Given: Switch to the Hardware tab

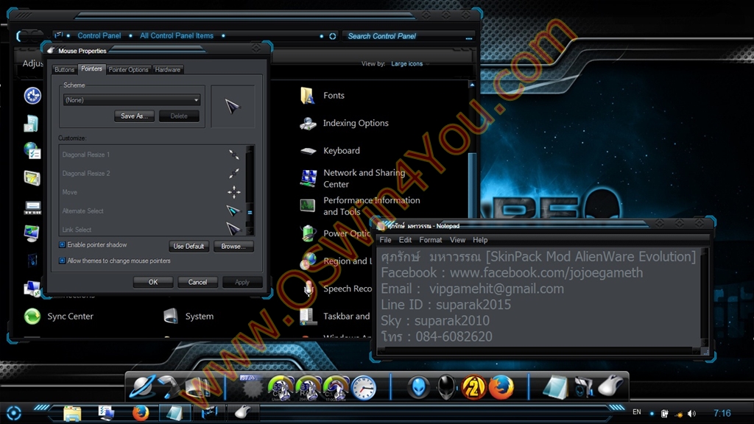Looking at the screenshot, I should (167, 70).
